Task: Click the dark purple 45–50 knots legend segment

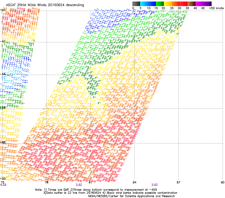Action: [x=207, y=4]
